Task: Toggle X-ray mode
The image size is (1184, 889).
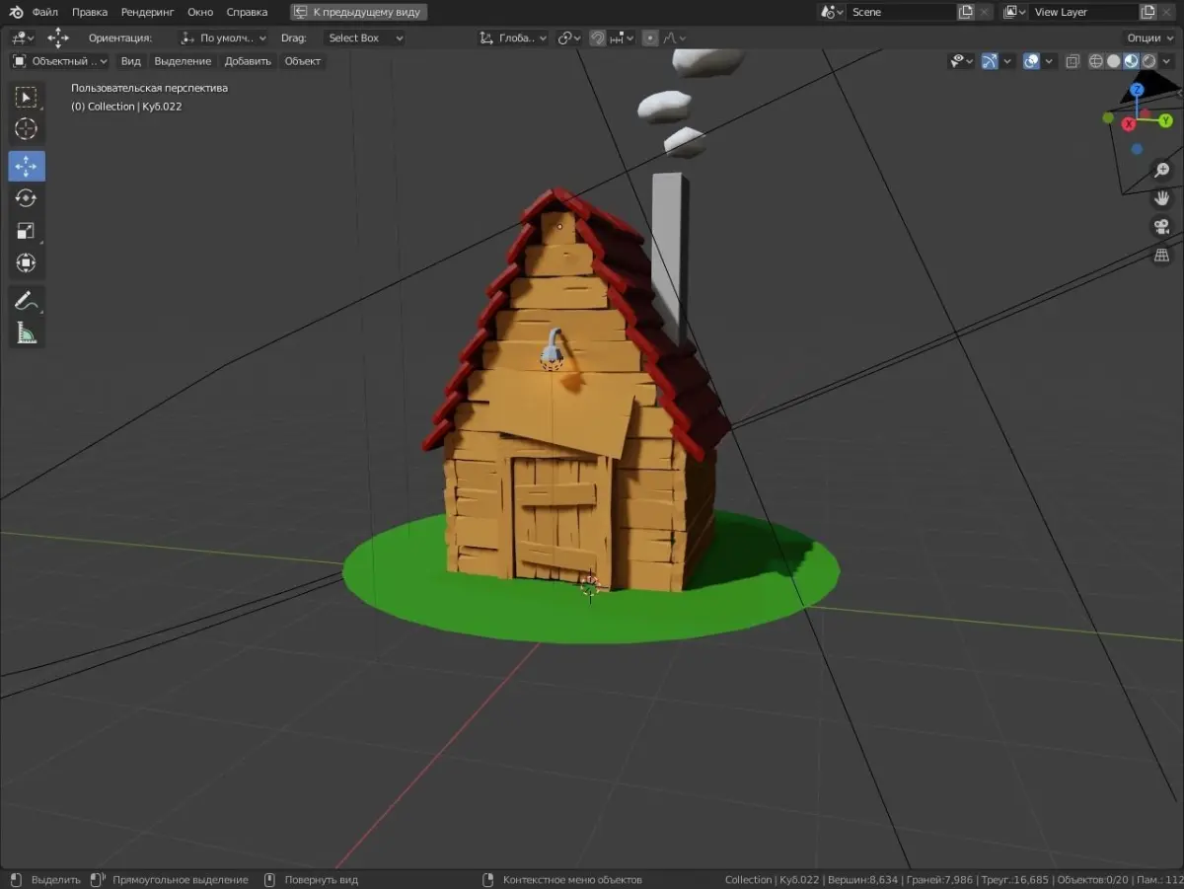Action: pos(1073,61)
